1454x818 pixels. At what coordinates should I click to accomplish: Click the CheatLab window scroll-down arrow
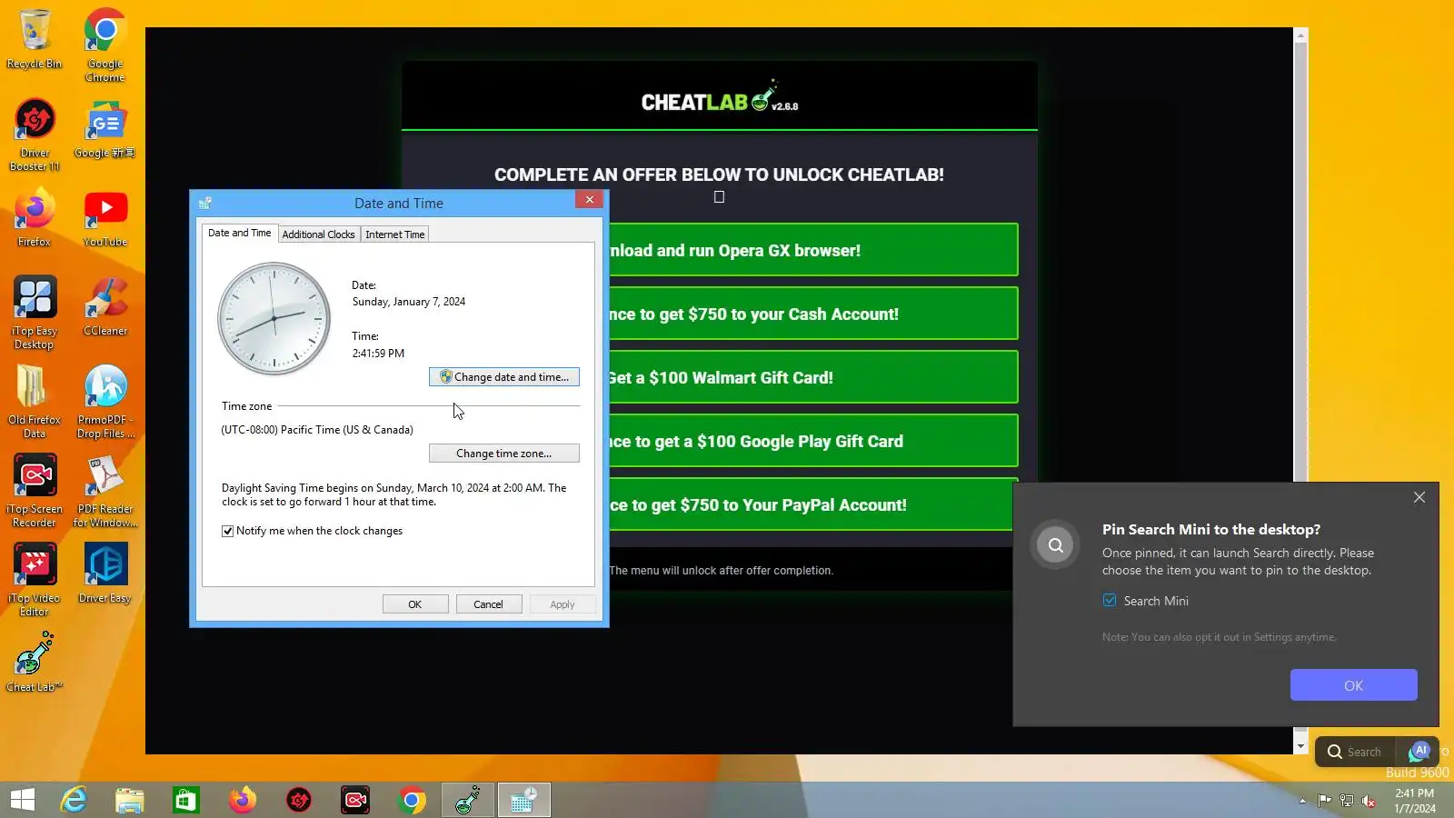coord(1300,746)
